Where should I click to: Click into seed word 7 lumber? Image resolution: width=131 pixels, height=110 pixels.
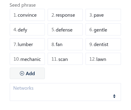(27, 44)
